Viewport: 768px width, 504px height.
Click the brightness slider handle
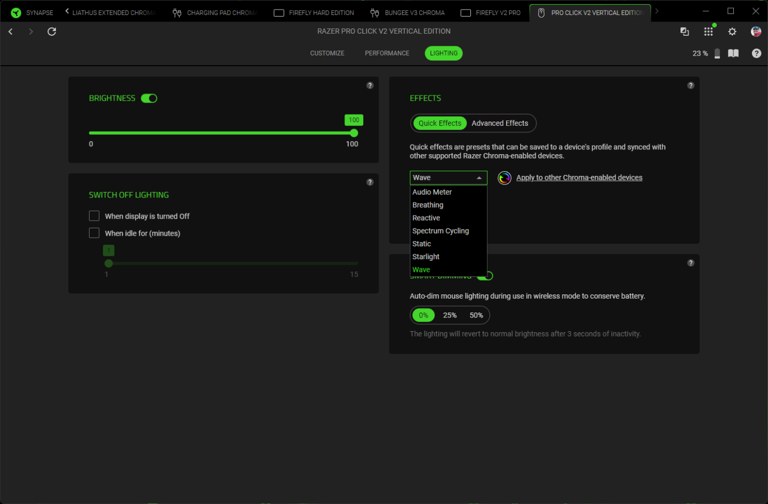tap(354, 133)
